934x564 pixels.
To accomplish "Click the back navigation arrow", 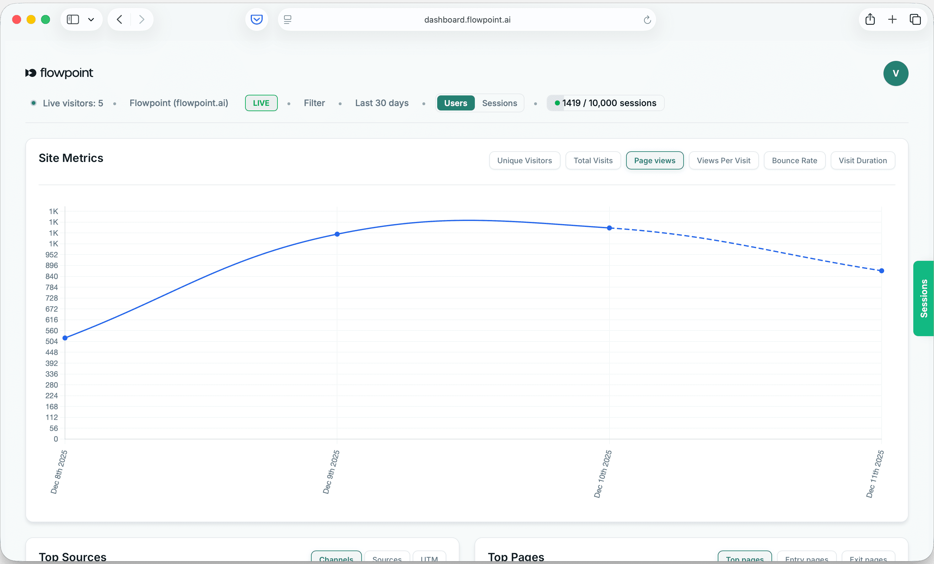I will click(119, 19).
